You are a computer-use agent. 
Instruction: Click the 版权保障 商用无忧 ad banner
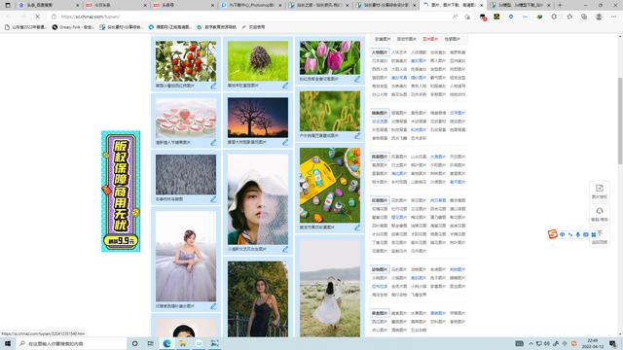pos(121,192)
